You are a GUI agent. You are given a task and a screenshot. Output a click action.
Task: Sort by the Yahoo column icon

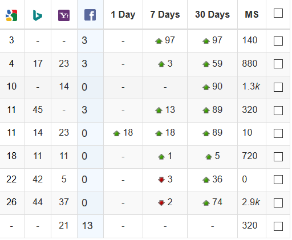[64, 15]
